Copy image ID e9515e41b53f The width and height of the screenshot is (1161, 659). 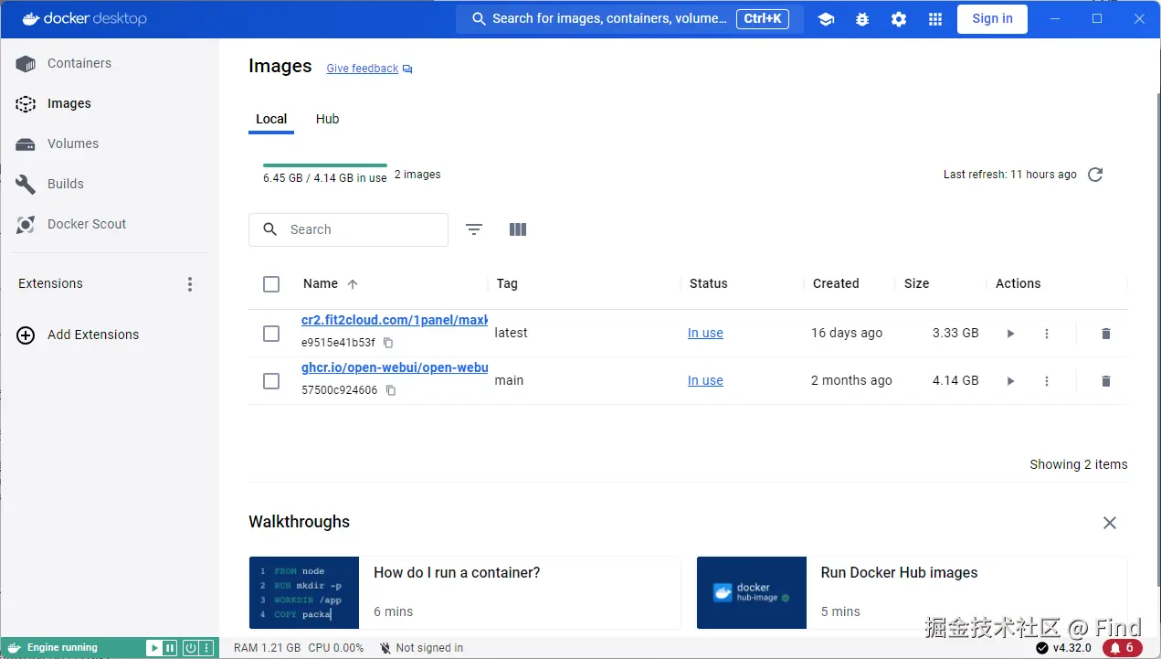[388, 343]
